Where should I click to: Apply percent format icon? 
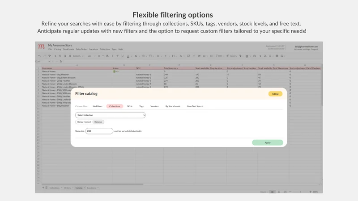pos(60,56)
